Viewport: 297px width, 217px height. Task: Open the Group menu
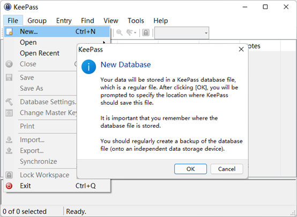37,20
